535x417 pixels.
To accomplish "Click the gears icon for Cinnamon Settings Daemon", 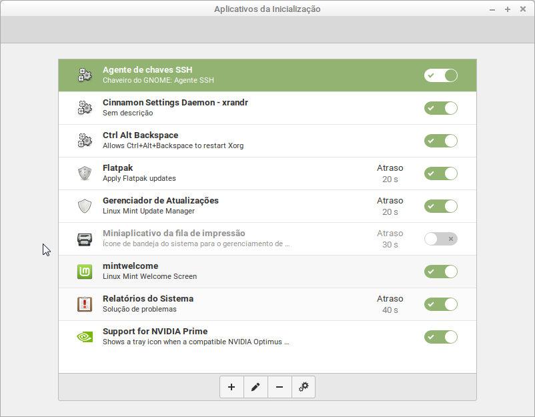I will coord(85,108).
